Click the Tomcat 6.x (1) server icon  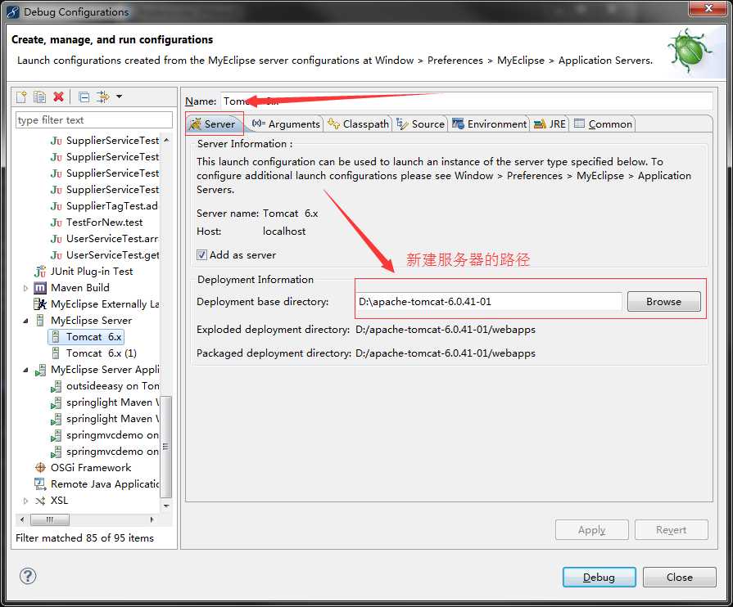coord(56,353)
